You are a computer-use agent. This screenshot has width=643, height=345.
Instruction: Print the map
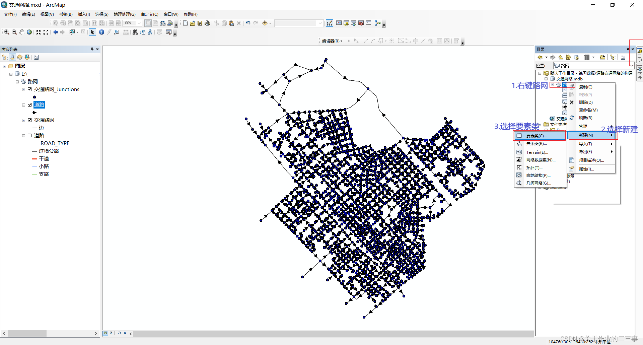pyautogui.click(x=207, y=23)
